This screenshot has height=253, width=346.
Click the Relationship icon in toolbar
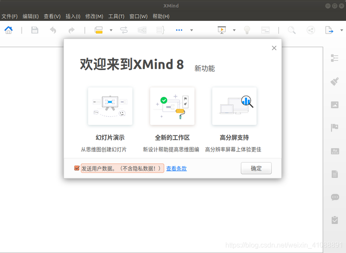pos(124,30)
